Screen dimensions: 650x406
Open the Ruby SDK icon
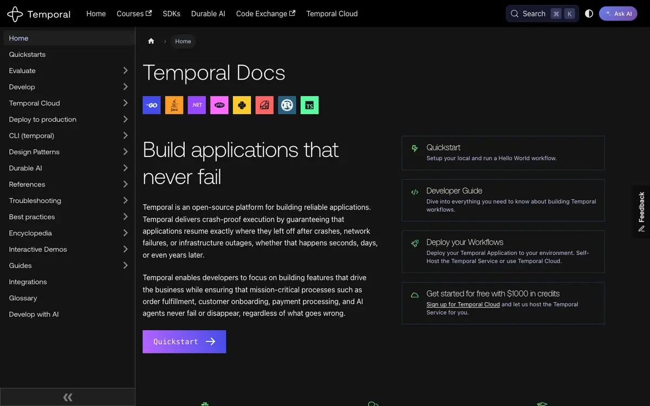click(264, 105)
